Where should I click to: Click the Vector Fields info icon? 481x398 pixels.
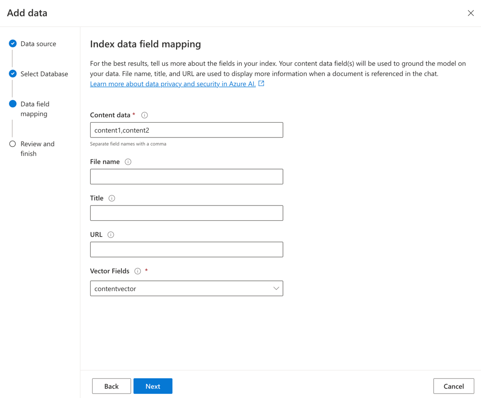pyautogui.click(x=138, y=271)
